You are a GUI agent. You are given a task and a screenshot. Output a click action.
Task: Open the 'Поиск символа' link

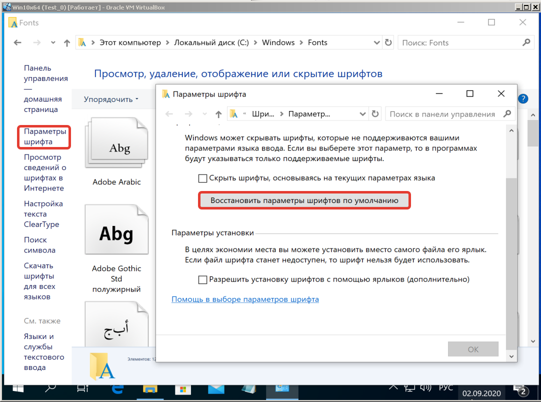39,245
